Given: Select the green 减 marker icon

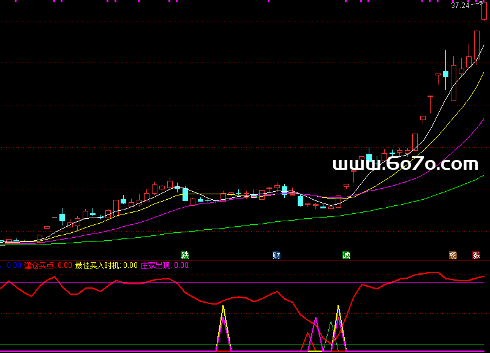Looking at the screenshot, I should coord(346,255).
